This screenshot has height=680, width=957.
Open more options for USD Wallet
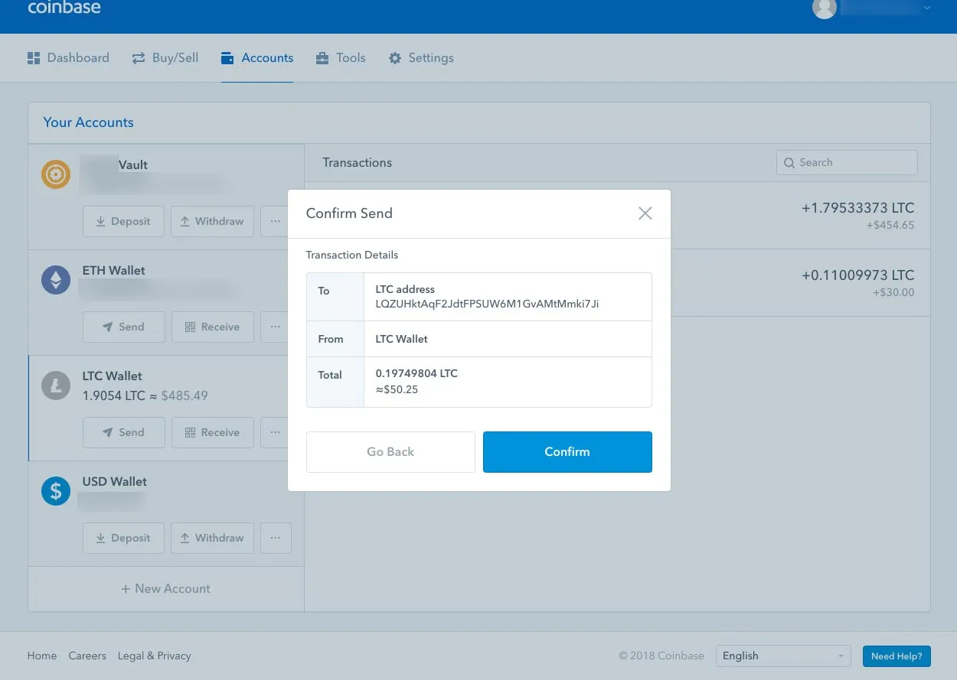pyautogui.click(x=276, y=538)
